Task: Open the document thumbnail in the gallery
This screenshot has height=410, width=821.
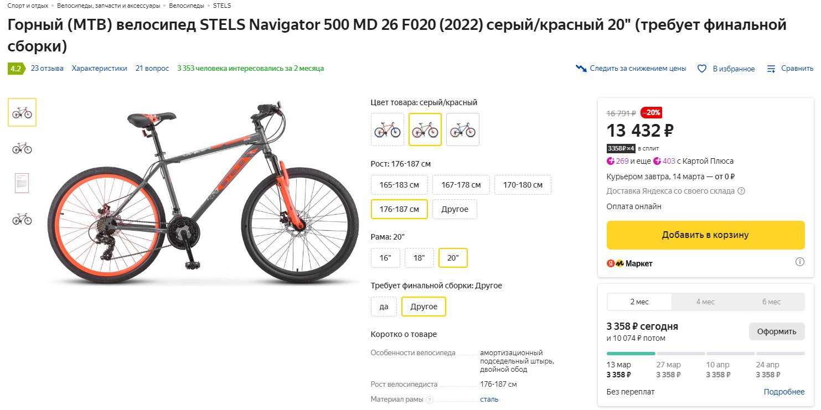Action: [x=22, y=183]
